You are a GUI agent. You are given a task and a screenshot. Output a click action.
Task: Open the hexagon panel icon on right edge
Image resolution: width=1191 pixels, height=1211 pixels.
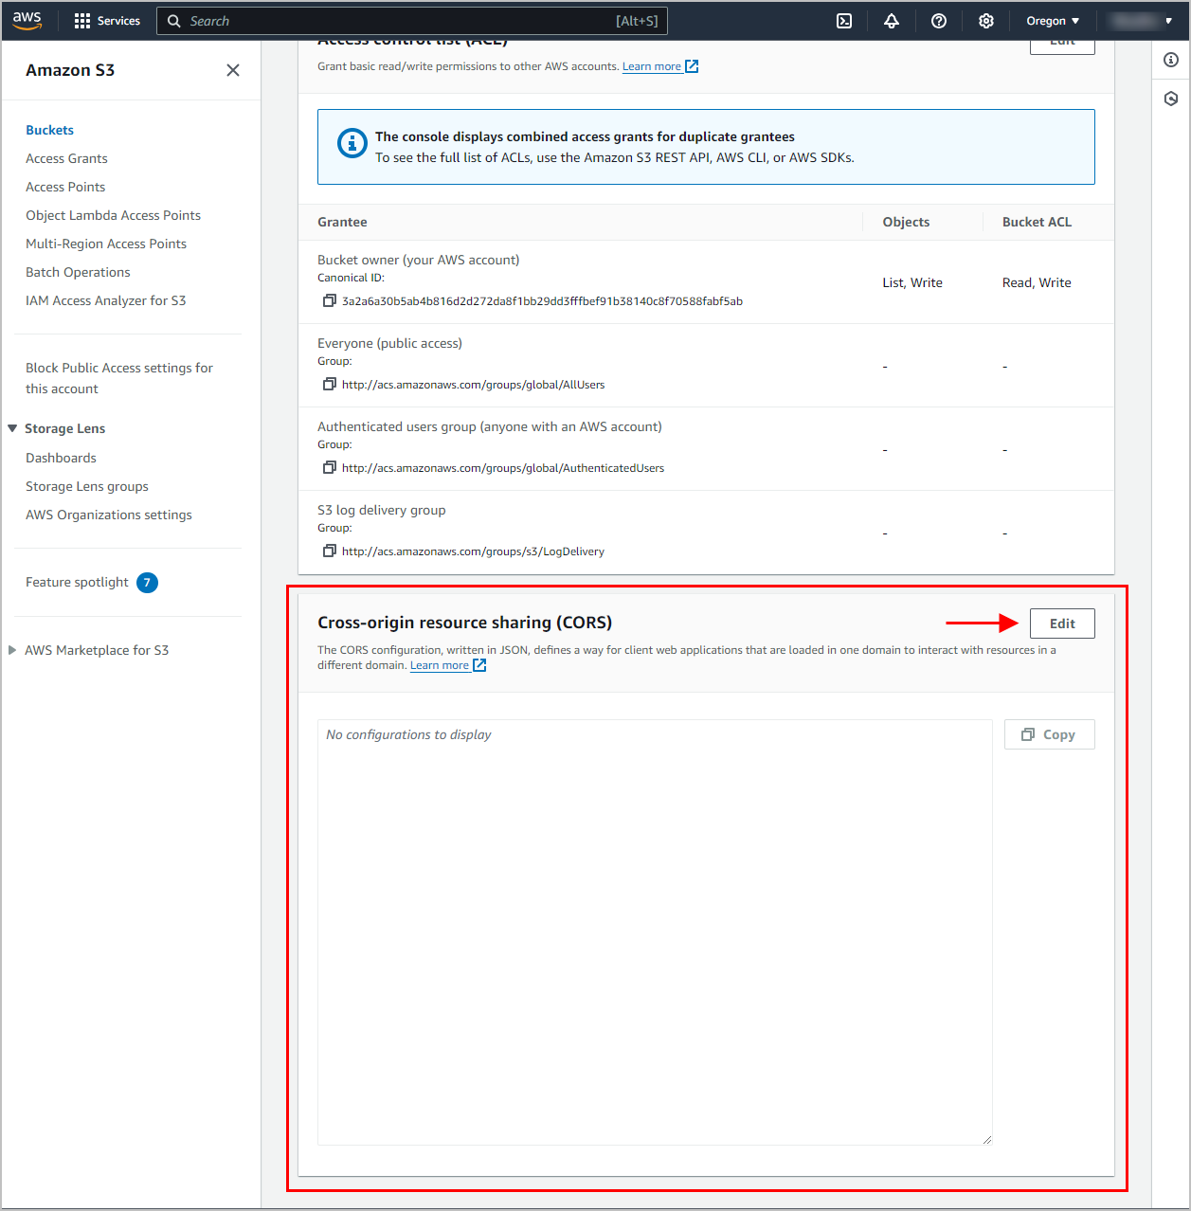tap(1171, 99)
